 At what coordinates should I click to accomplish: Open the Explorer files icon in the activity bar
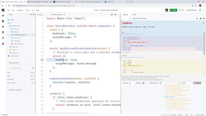click(3, 21)
